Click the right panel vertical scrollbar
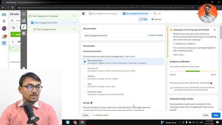 point(221,32)
